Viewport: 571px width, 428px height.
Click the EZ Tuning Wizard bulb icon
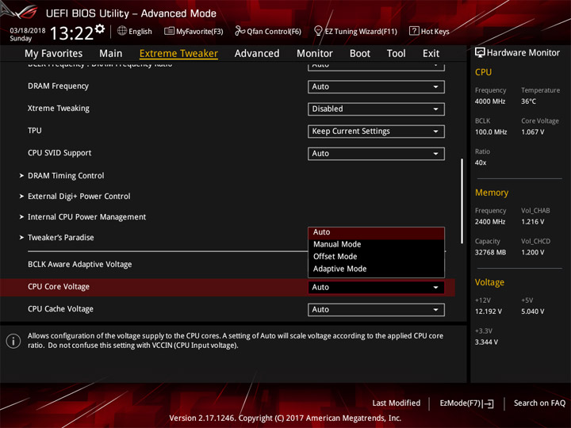318,31
